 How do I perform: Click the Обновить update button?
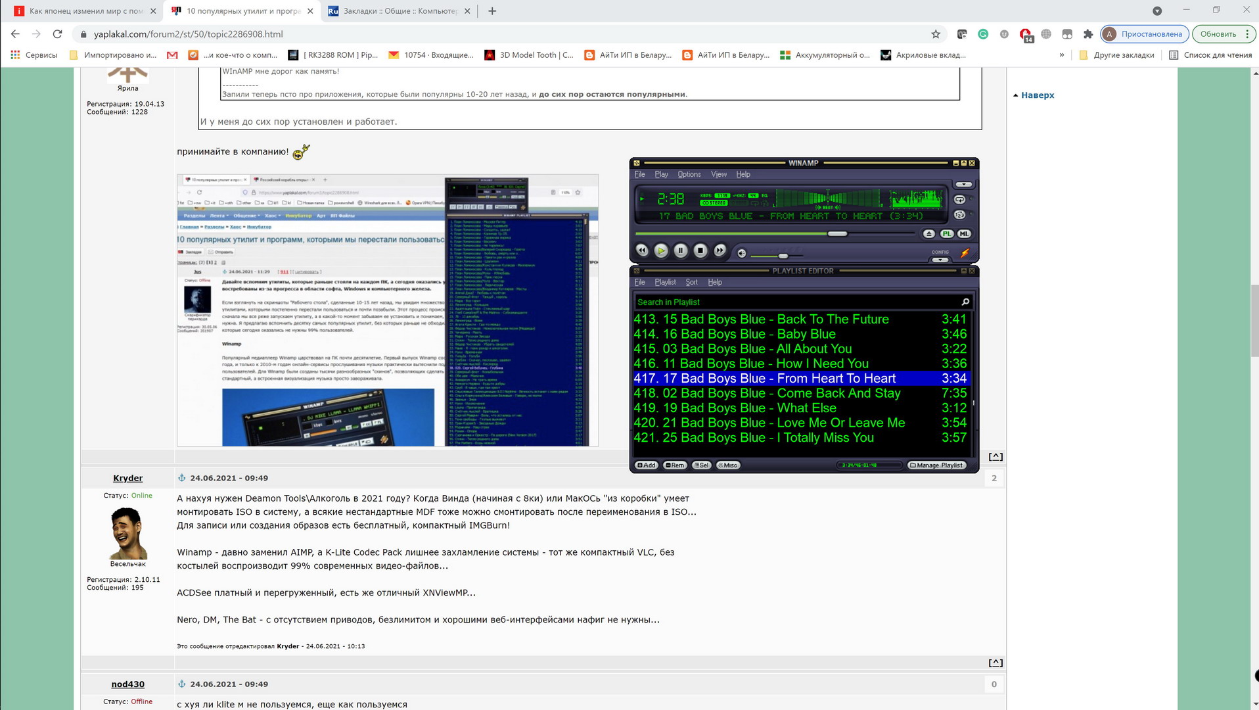click(x=1218, y=34)
